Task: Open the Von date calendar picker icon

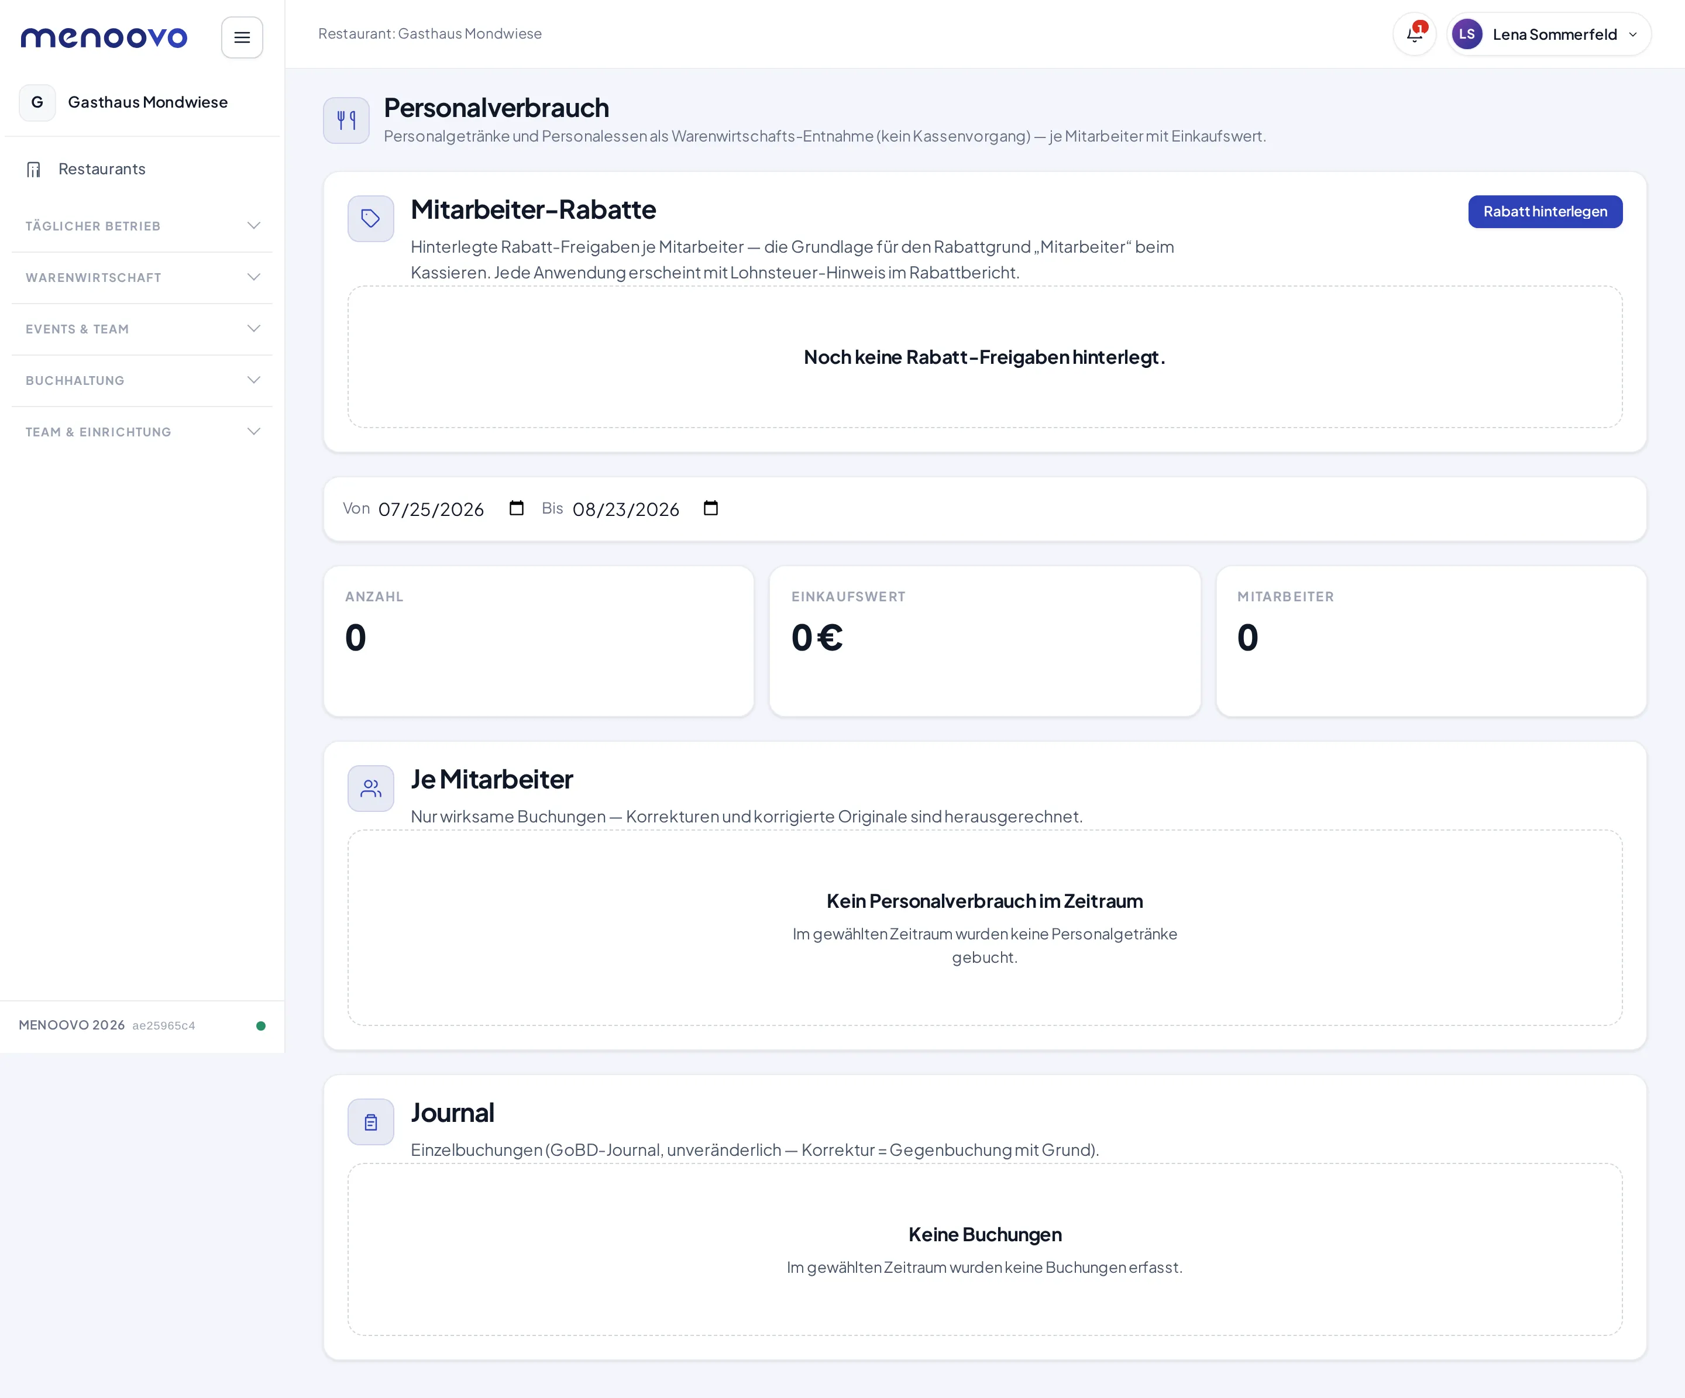Action: click(517, 508)
